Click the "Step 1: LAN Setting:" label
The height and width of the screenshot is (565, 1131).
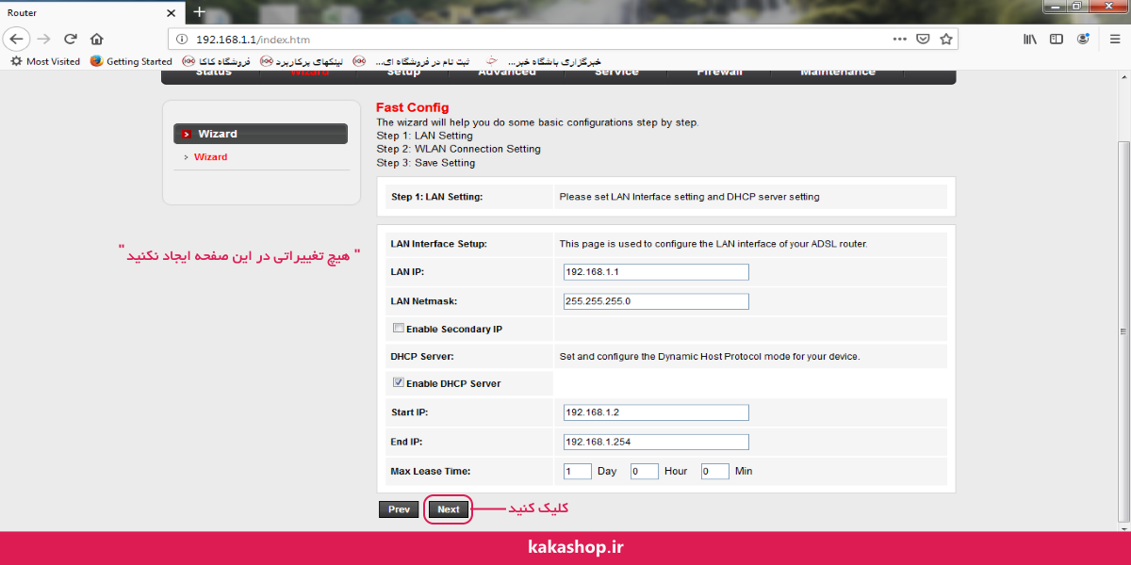coord(436,197)
